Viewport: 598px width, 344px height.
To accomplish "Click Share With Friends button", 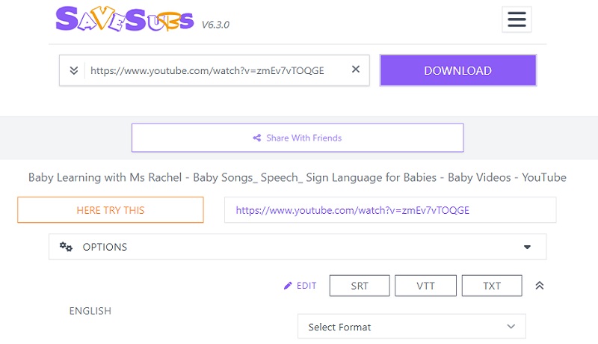I will point(298,138).
